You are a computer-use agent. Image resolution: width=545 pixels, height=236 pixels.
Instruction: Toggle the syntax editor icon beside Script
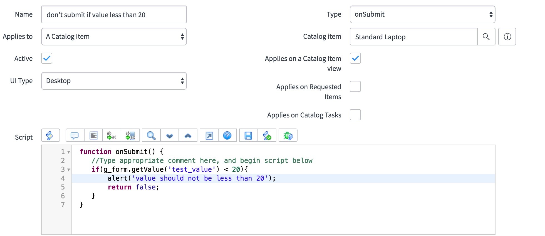[50, 135]
